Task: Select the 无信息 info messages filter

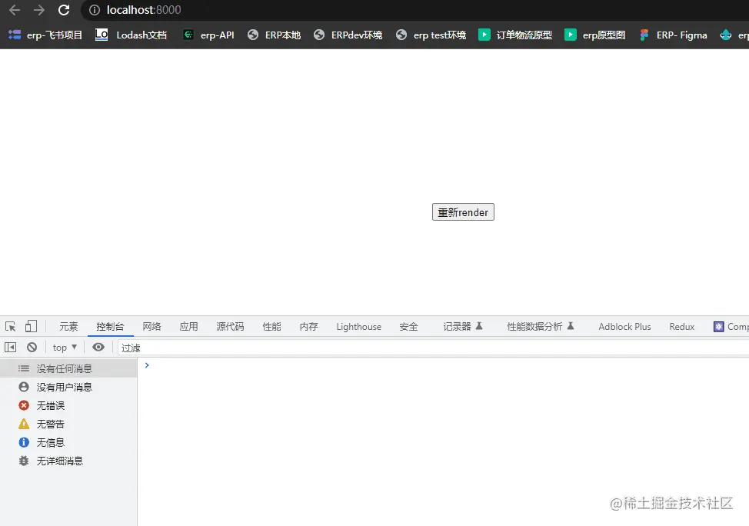Action: pos(42,442)
